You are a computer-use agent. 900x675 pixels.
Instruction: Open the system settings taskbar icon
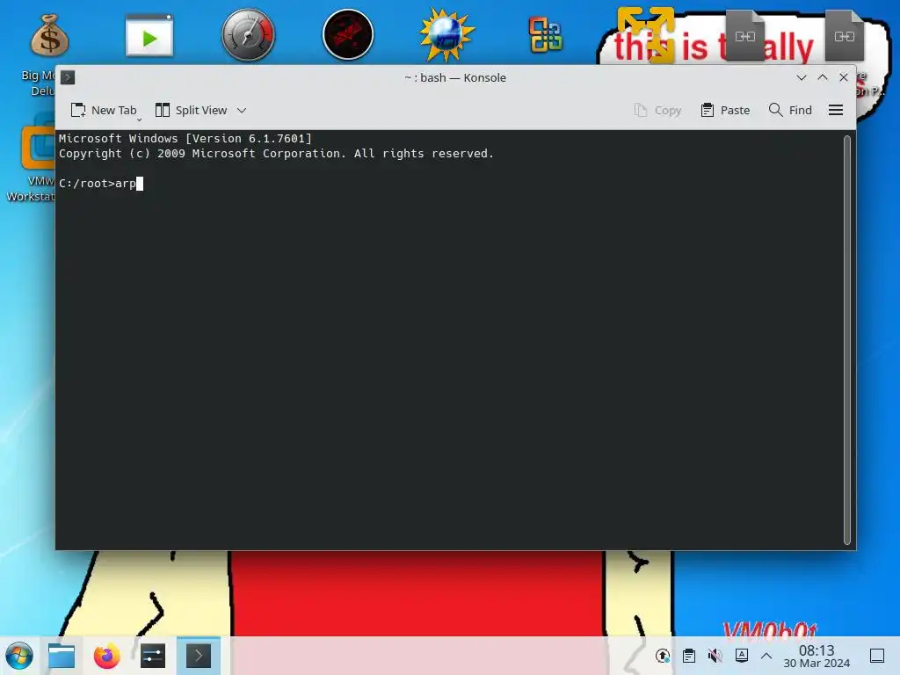(153, 656)
